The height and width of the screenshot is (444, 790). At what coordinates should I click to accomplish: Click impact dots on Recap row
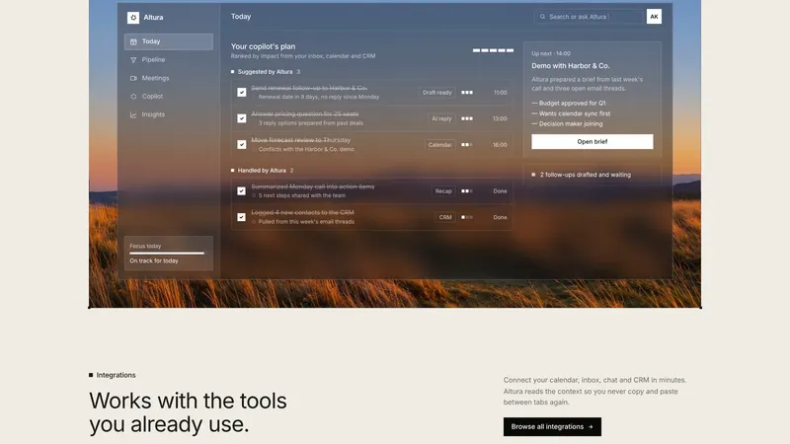point(467,191)
